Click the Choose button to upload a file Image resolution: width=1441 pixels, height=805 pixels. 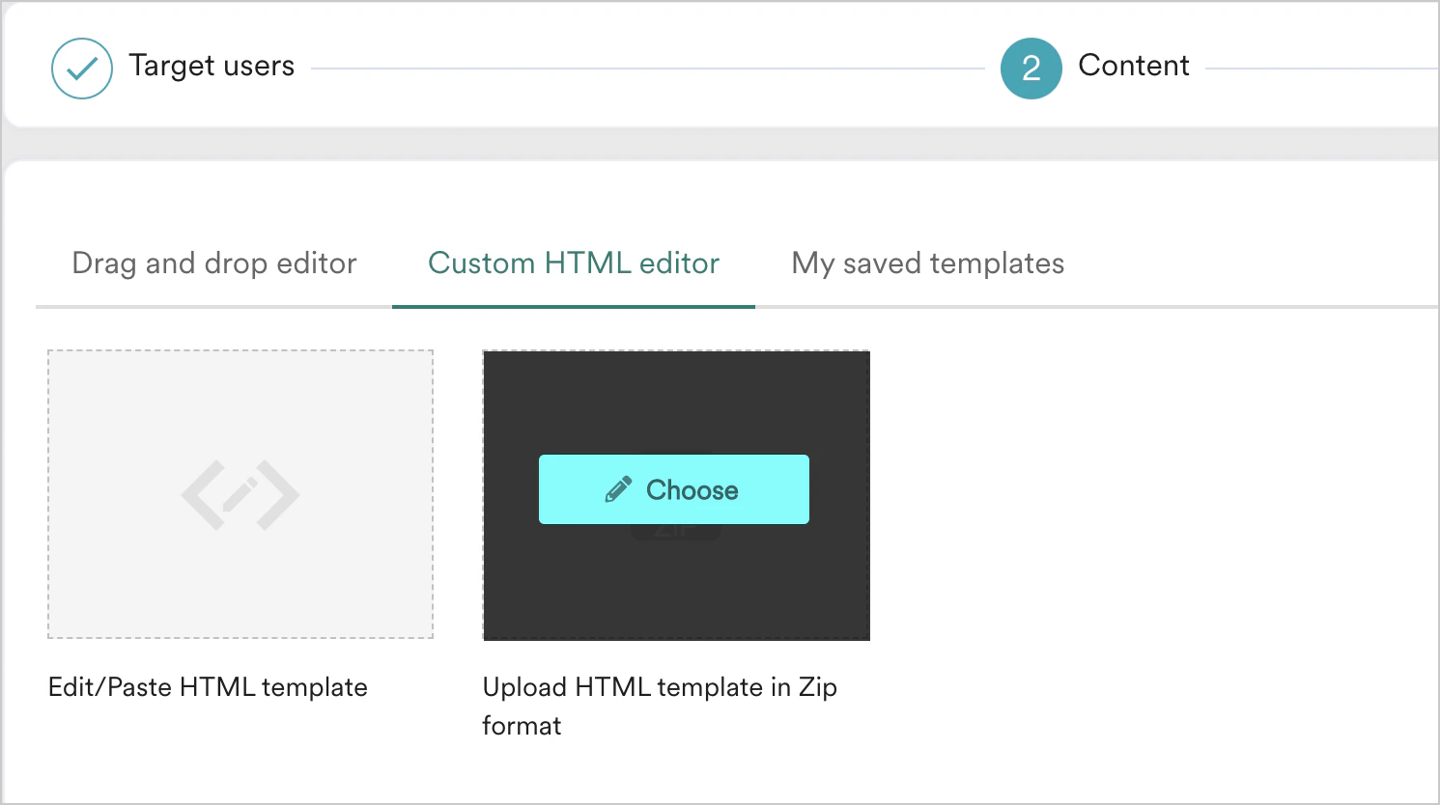pyautogui.click(x=673, y=489)
